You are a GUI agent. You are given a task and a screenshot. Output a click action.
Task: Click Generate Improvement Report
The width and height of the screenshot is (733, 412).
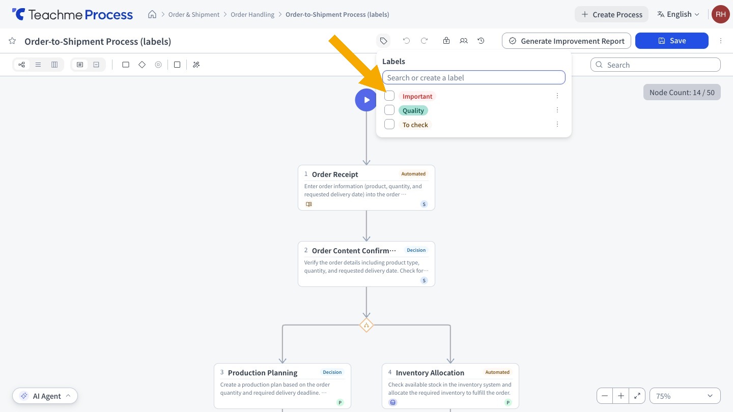click(x=567, y=41)
